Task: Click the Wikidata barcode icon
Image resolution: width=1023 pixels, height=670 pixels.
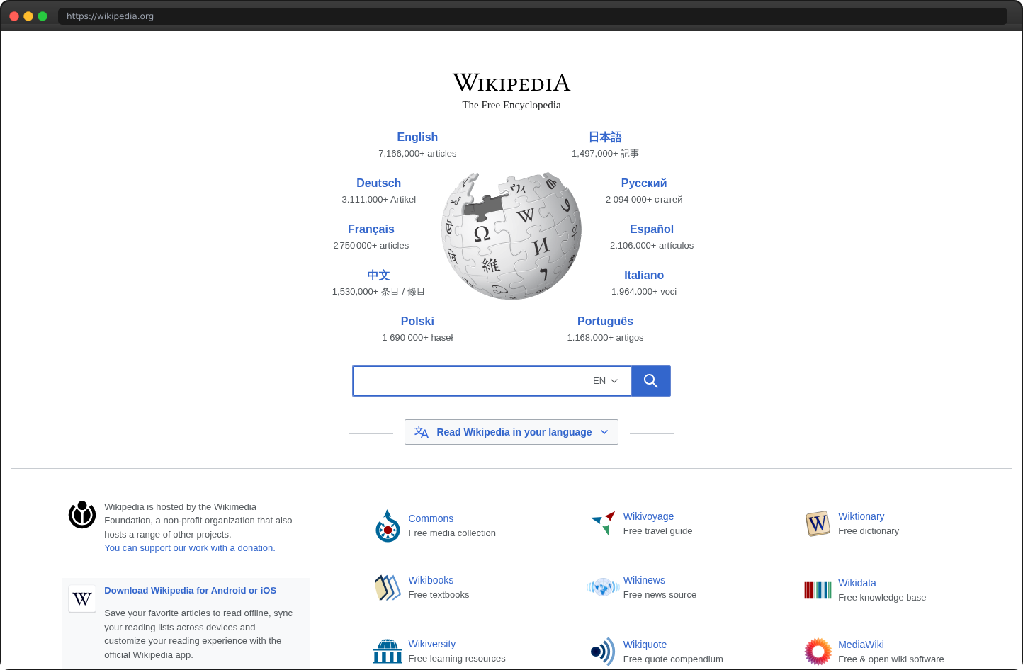Action: point(818,589)
